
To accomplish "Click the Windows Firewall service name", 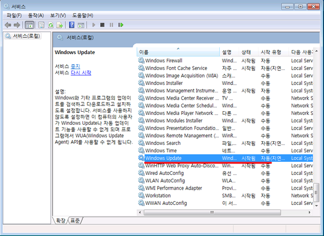I will click(164, 61).
